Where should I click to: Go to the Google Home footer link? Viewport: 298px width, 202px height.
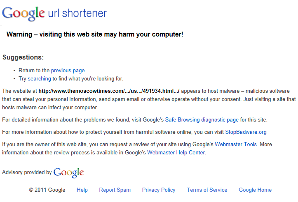[x=255, y=190]
